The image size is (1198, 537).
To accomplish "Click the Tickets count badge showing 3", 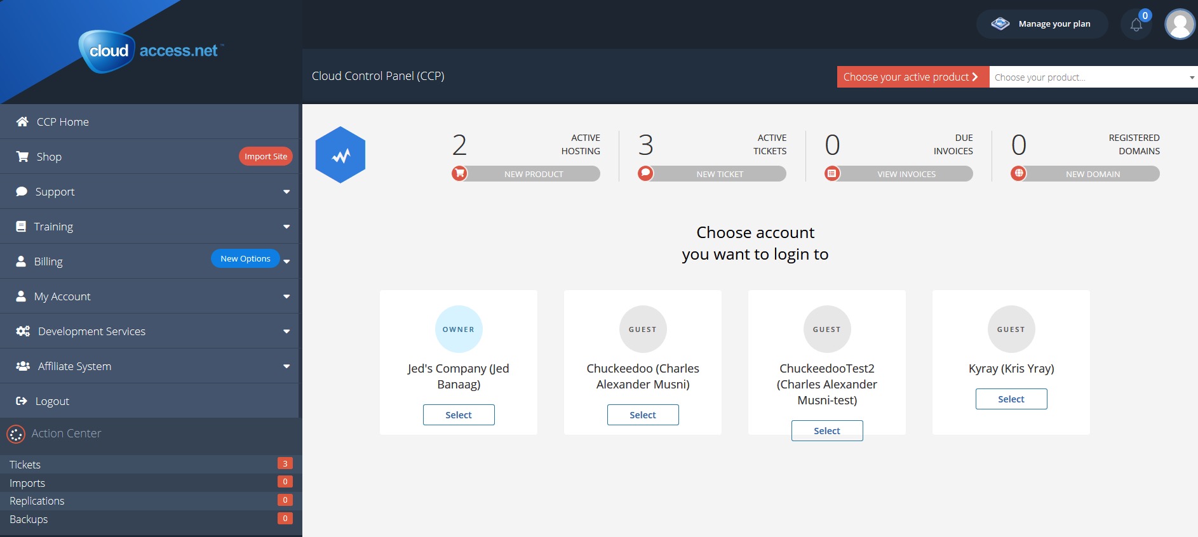I will (x=285, y=463).
